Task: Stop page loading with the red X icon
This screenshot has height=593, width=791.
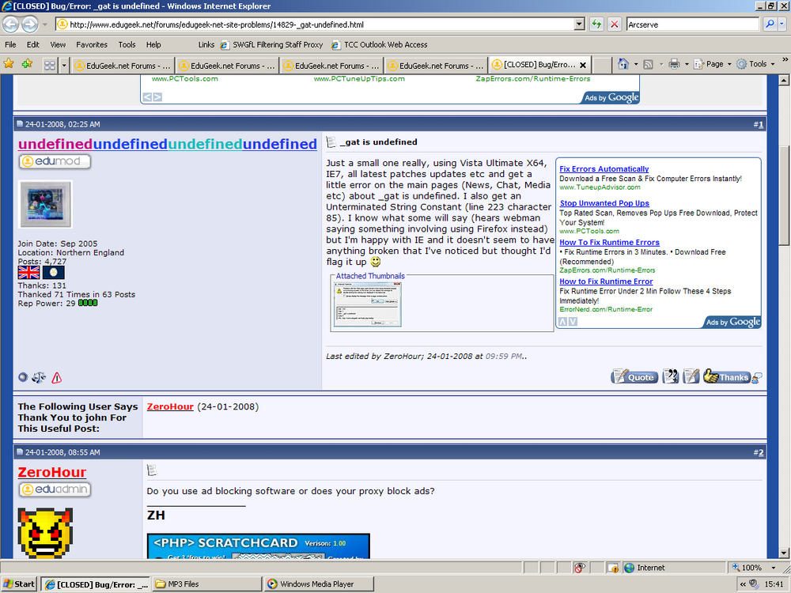Action: tap(614, 25)
